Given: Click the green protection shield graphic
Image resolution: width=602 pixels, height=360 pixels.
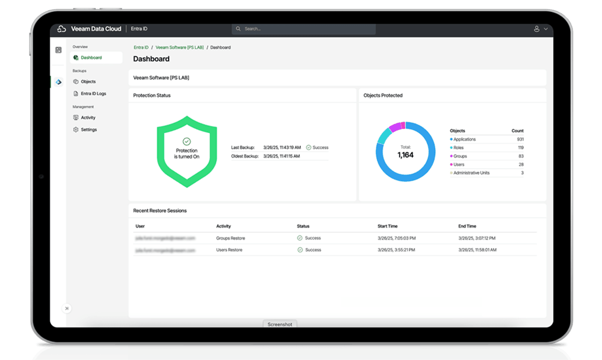Looking at the screenshot, I should coord(187,152).
